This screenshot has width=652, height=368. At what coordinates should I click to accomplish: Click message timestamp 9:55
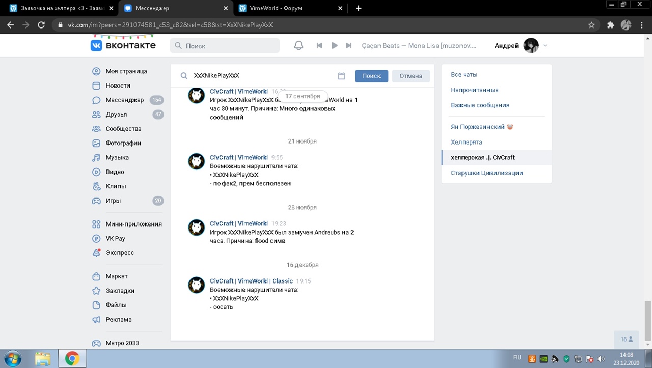point(277,157)
